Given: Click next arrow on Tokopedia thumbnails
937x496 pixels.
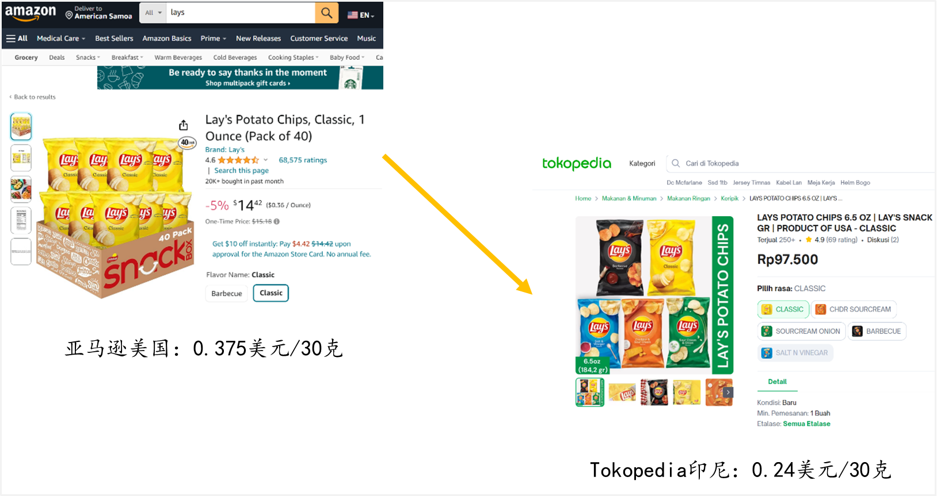Looking at the screenshot, I should [728, 393].
